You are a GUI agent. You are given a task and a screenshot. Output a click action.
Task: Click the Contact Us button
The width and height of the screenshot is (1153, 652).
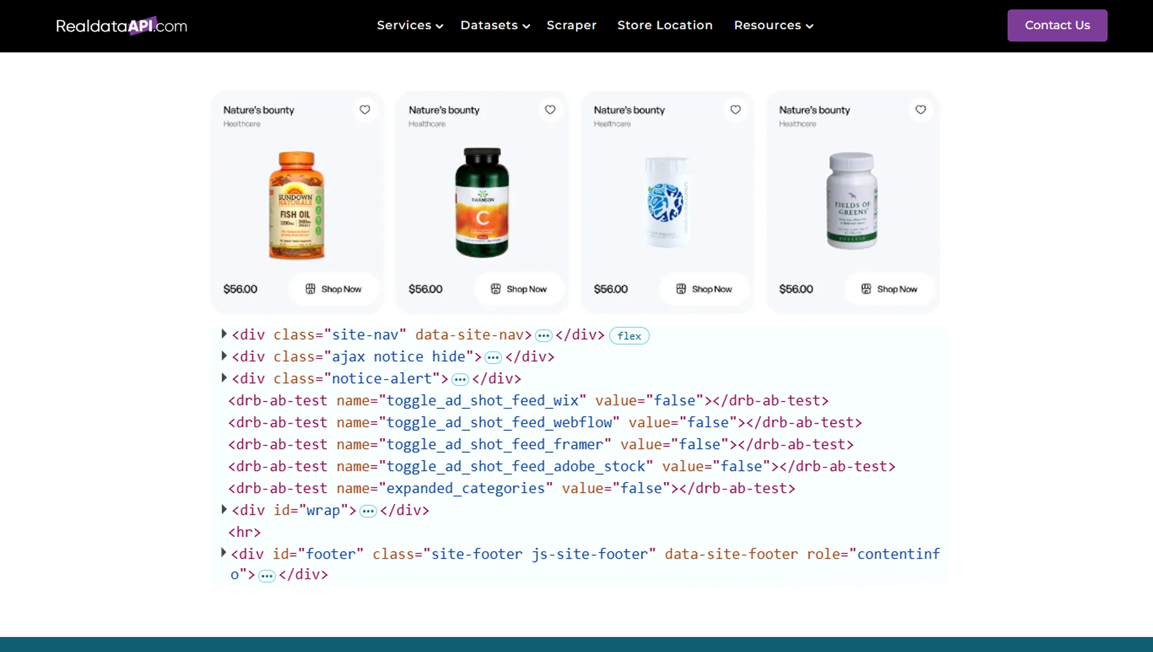(1057, 25)
